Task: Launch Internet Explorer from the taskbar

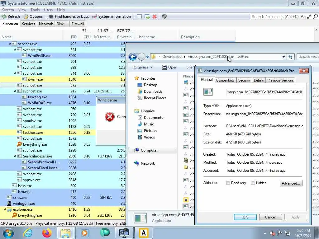Action: click(28, 233)
